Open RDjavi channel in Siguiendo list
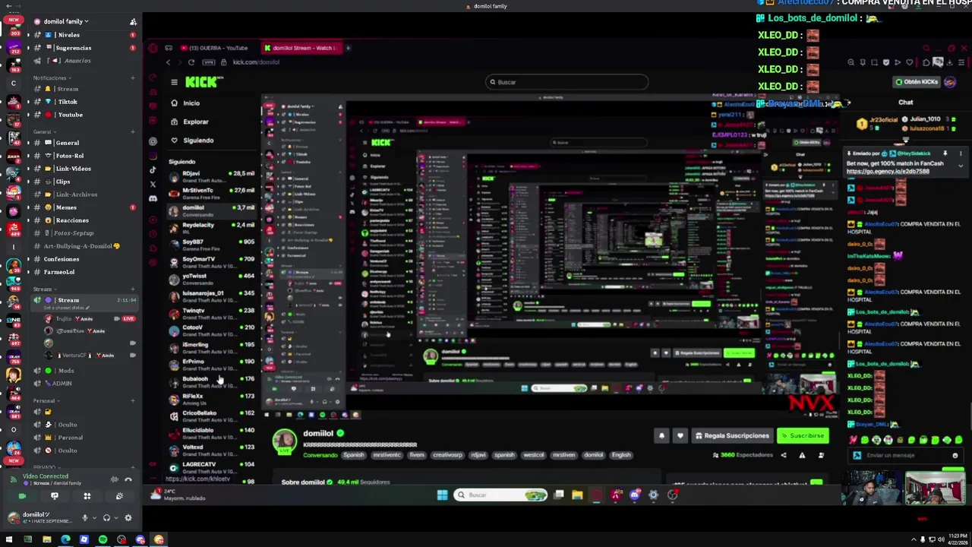The height and width of the screenshot is (547, 972). (211, 176)
